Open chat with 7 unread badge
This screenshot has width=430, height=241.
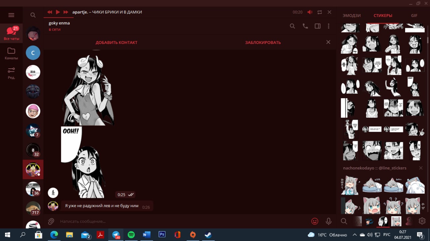(x=33, y=131)
